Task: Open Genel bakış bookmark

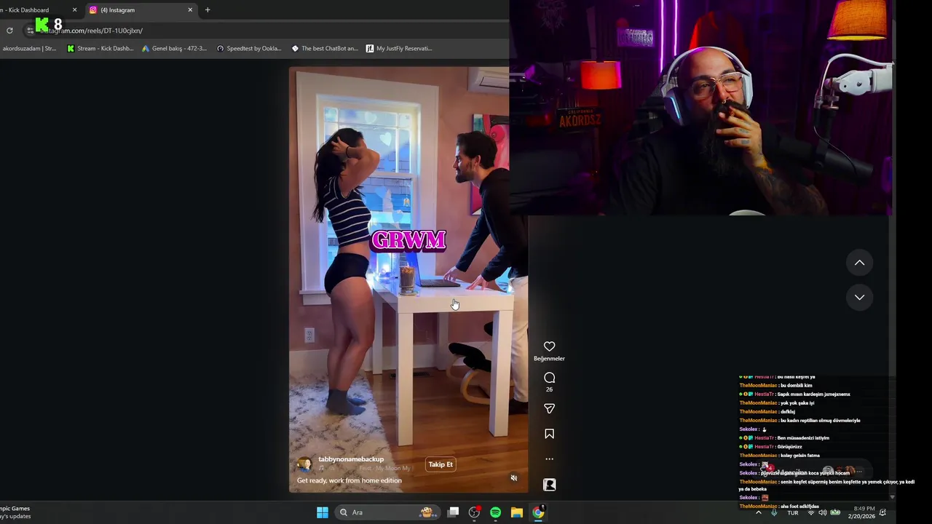Action: pyautogui.click(x=174, y=49)
